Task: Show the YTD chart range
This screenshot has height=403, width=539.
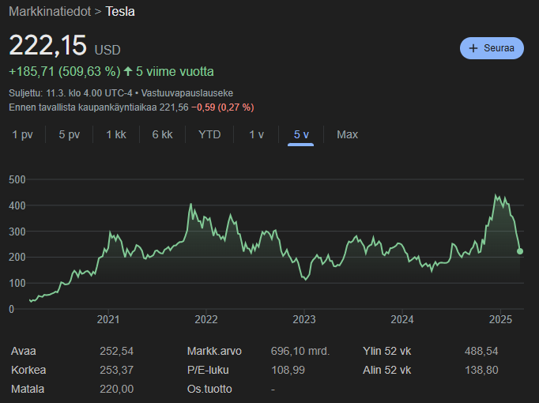Action: point(209,134)
